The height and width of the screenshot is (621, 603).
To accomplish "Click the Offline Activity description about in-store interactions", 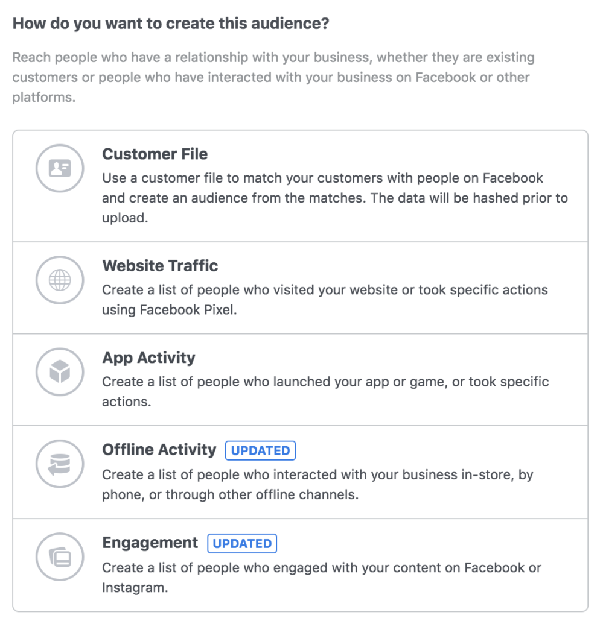I will pyautogui.click(x=317, y=485).
